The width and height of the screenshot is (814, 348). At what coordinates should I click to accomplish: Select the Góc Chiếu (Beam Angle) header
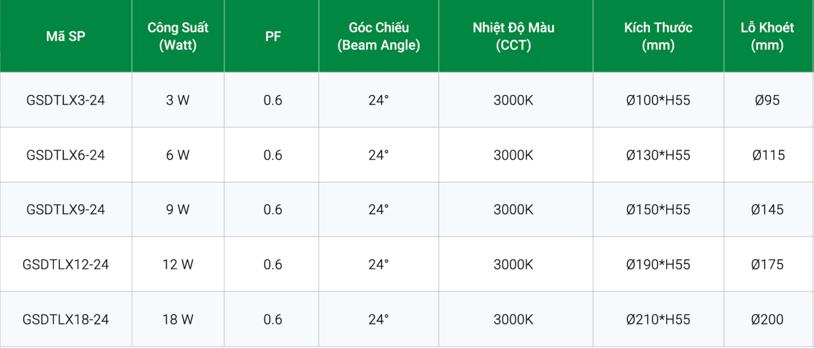(379, 36)
